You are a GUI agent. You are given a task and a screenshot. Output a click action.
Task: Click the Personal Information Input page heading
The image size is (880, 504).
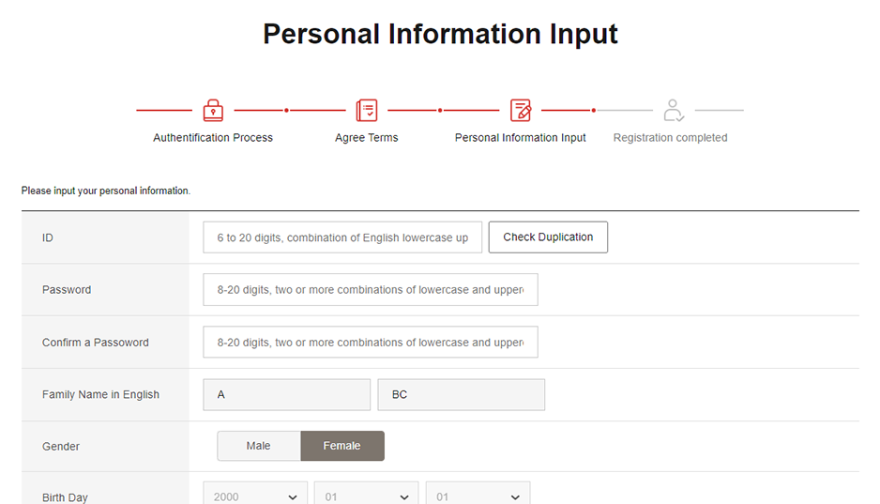tap(440, 34)
